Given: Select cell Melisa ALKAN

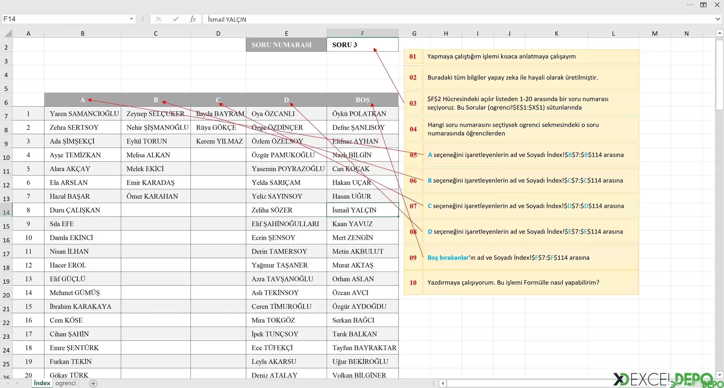Looking at the screenshot, I should pyautogui.click(x=156, y=155).
